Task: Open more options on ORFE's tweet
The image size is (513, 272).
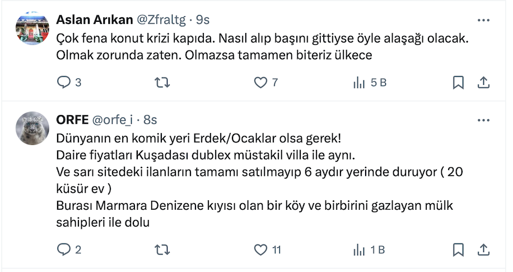Action: 483,120
